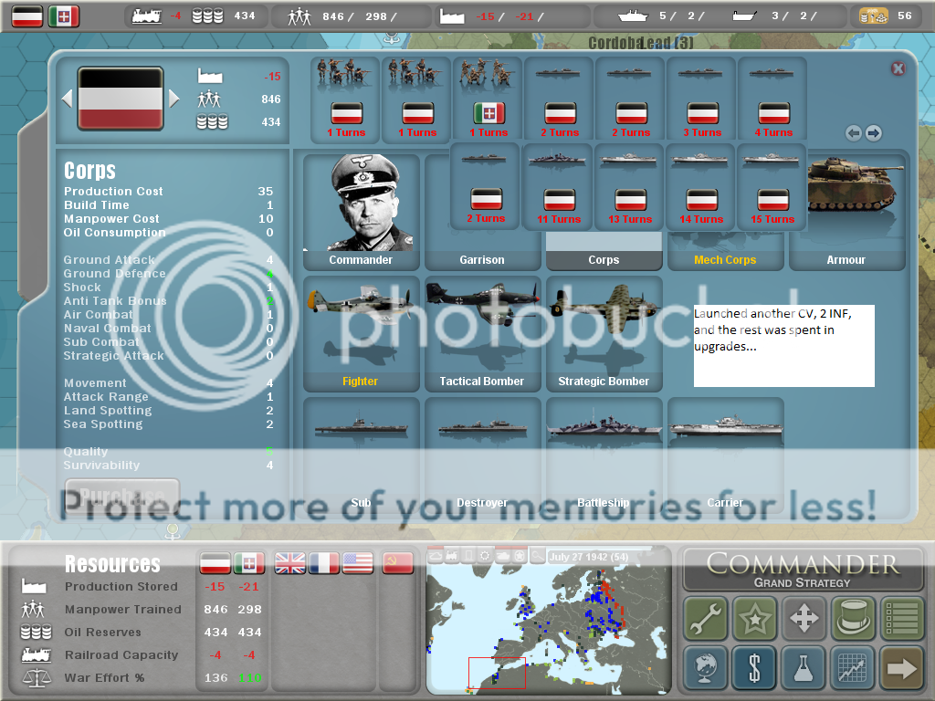Switch to previous nation with left arrow
Viewport: 935px width, 701px height.
(x=67, y=98)
